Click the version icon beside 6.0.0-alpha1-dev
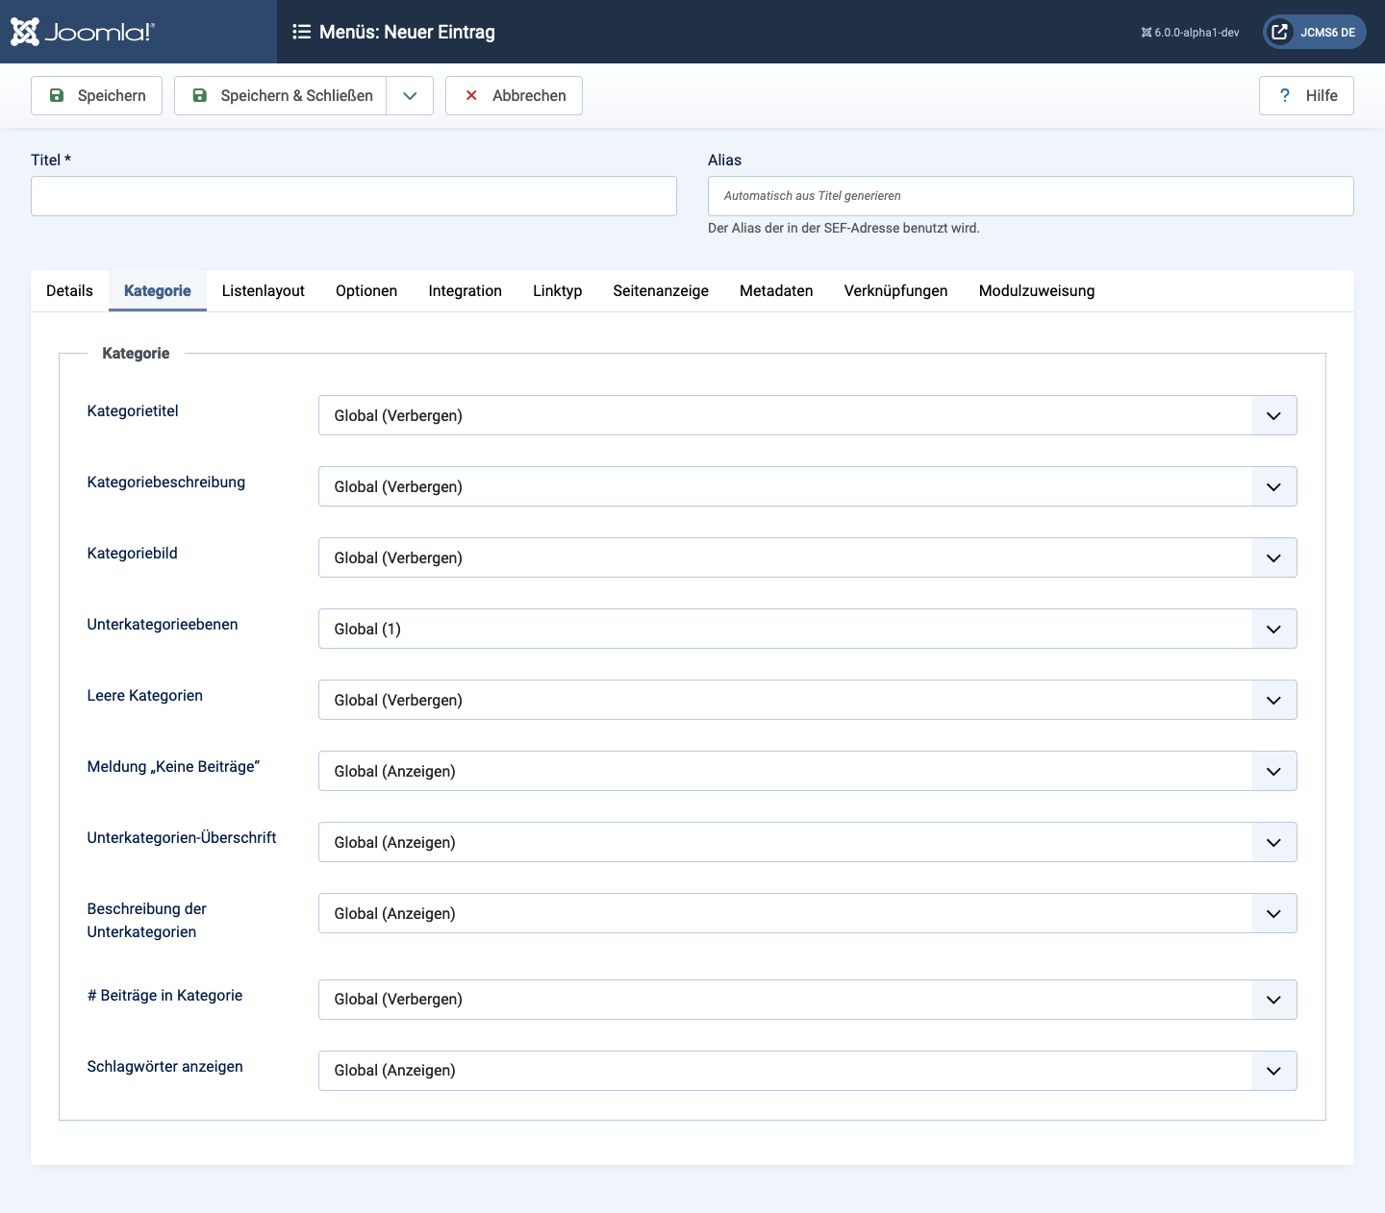1385x1213 pixels. (1144, 31)
